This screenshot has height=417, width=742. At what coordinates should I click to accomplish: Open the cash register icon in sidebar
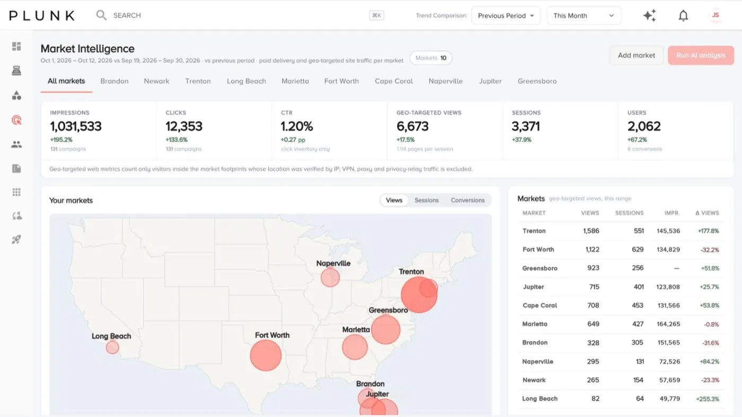tap(16, 71)
